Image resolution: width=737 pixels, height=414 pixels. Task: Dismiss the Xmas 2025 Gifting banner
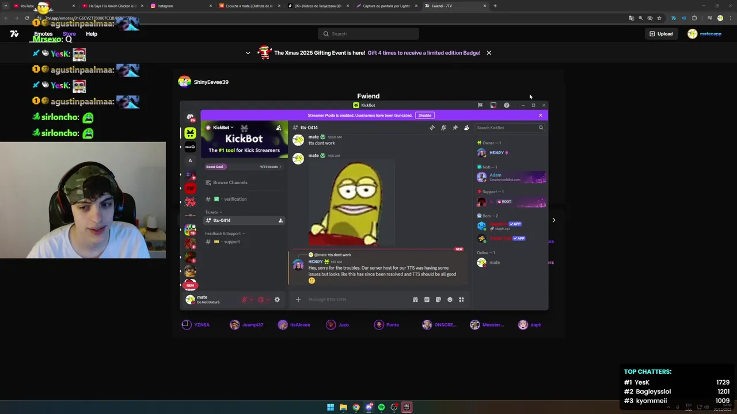tap(489, 53)
